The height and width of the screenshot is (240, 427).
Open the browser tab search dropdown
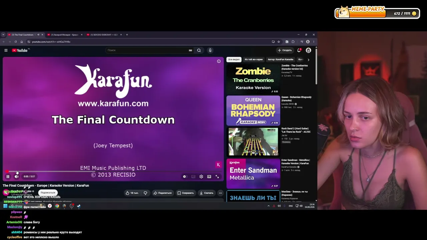3,35
